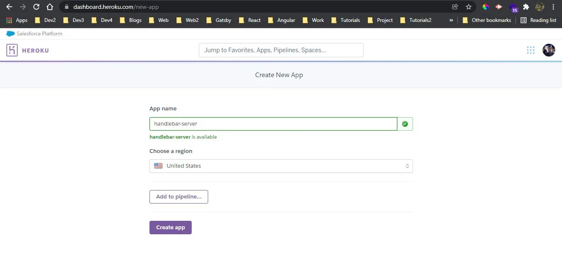This screenshot has height=268, width=562.
Task: Bookmark this page with the star icon
Action: click(x=468, y=7)
